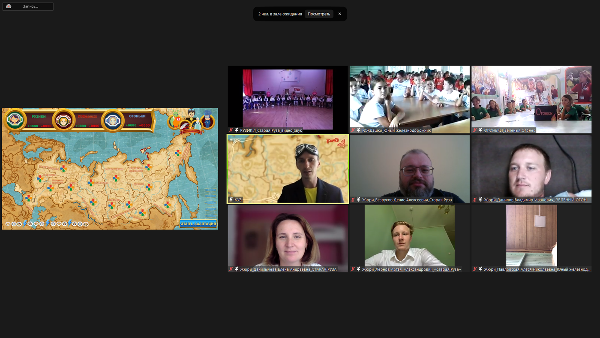This screenshot has width=600, height=338.
Task: Click the pin icon on КУБ tile
Action: (x=231, y=199)
